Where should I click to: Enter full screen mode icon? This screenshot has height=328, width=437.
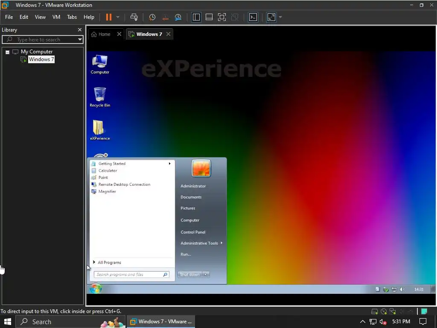[222, 17]
